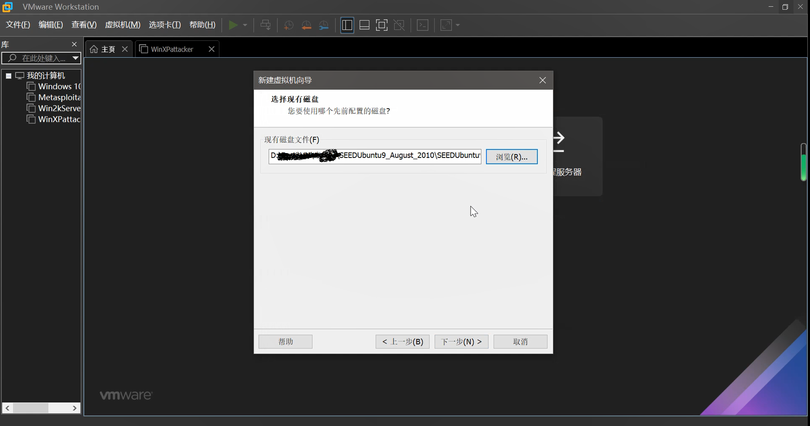
Task: Click the 帮助 button in the wizard
Action: (286, 342)
